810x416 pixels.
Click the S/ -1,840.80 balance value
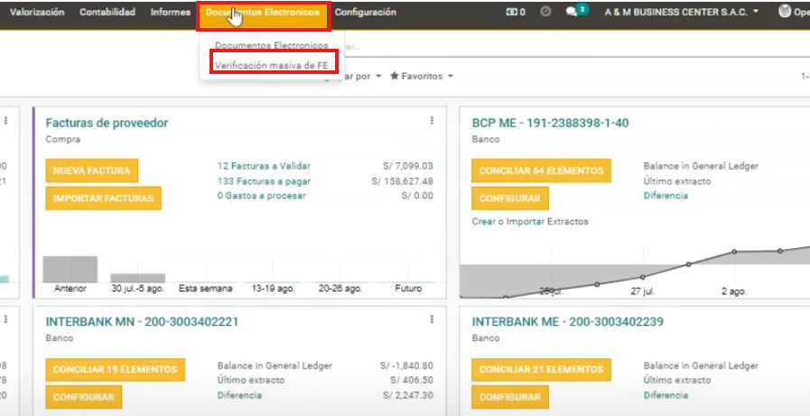[406, 365]
